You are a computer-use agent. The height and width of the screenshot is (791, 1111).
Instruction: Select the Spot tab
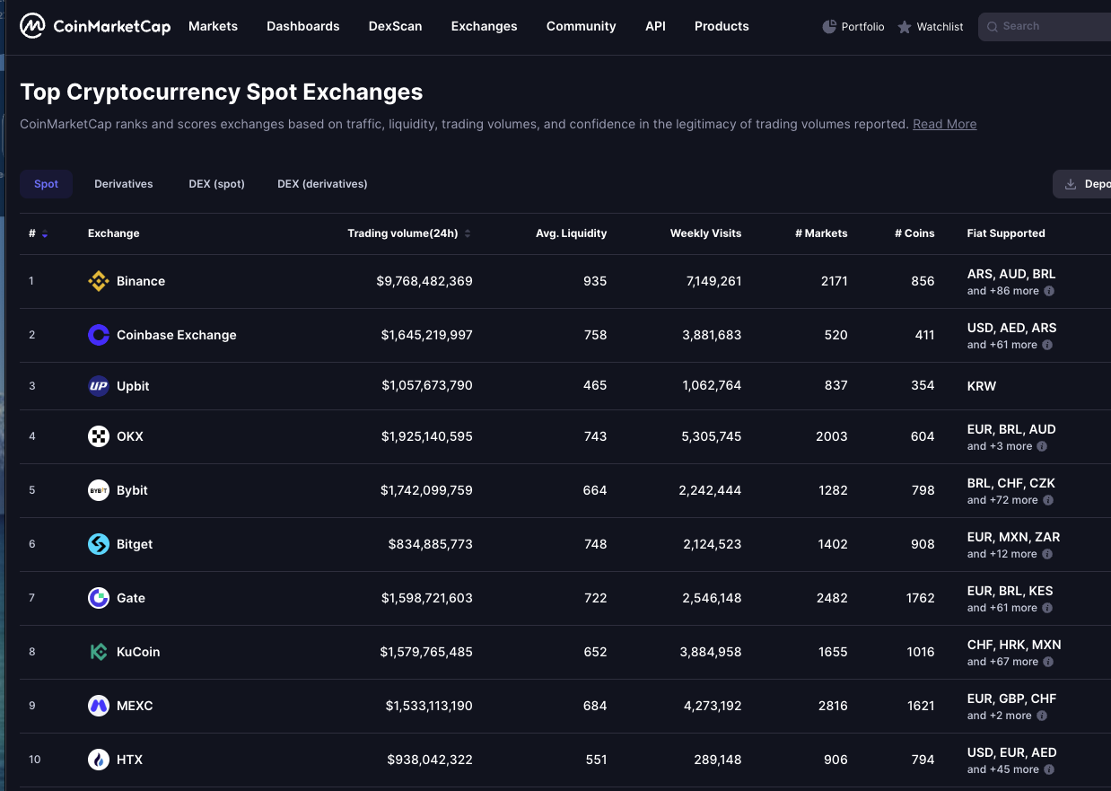click(x=47, y=184)
